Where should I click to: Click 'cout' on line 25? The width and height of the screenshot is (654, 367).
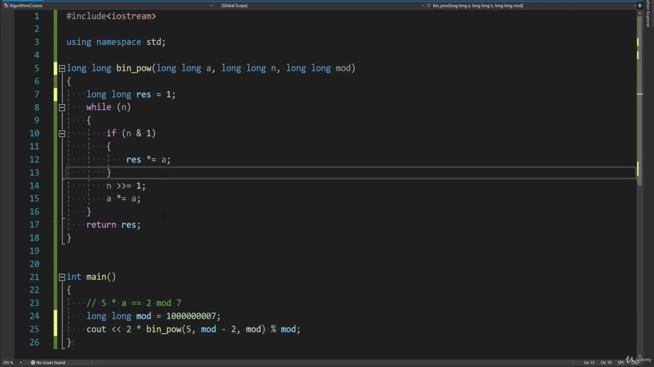tap(96, 329)
